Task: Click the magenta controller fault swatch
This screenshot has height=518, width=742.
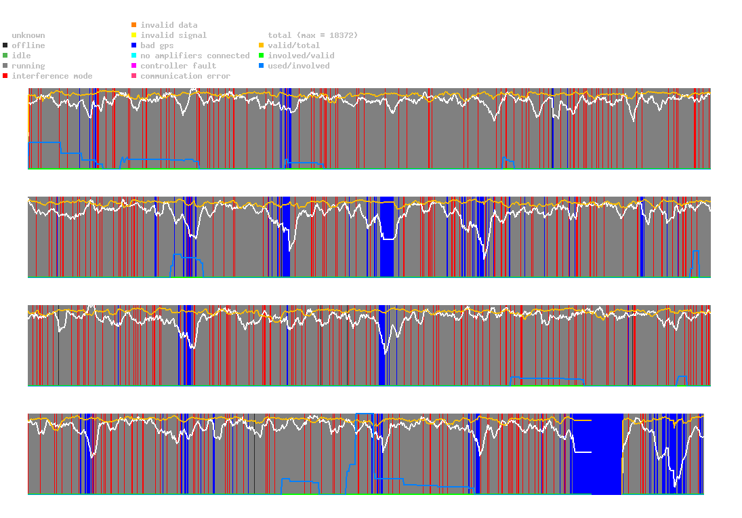Action: tap(134, 66)
